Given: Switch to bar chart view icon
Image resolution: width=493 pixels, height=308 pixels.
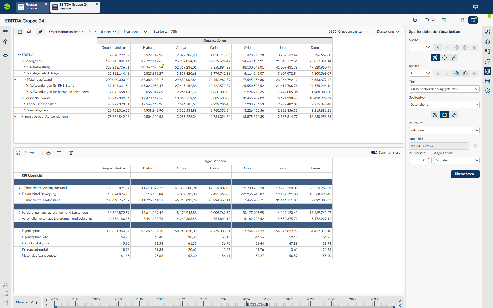Looking at the screenshot, I should tap(29, 32).
